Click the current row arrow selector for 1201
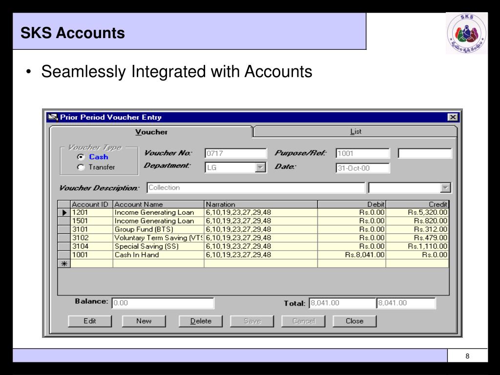The image size is (500, 375). point(64,213)
